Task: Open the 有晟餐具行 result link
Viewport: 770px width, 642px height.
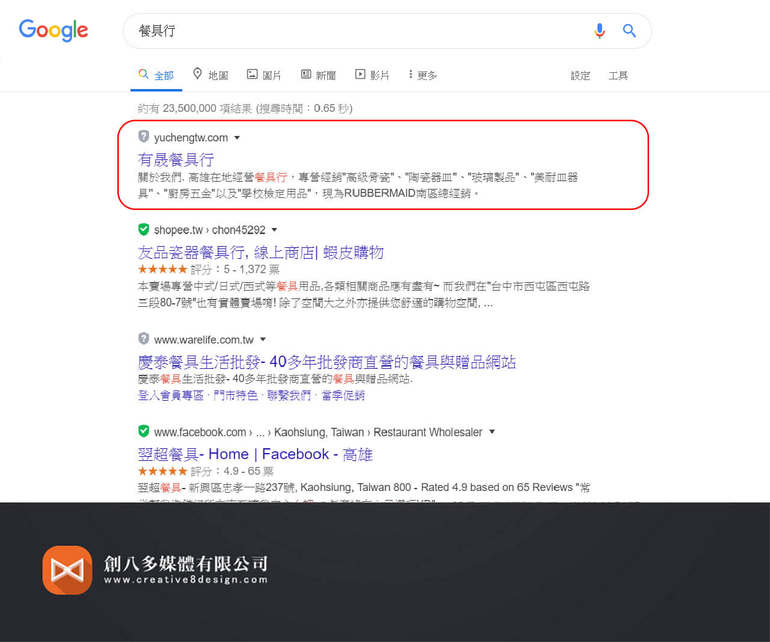Action: [x=176, y=159]
